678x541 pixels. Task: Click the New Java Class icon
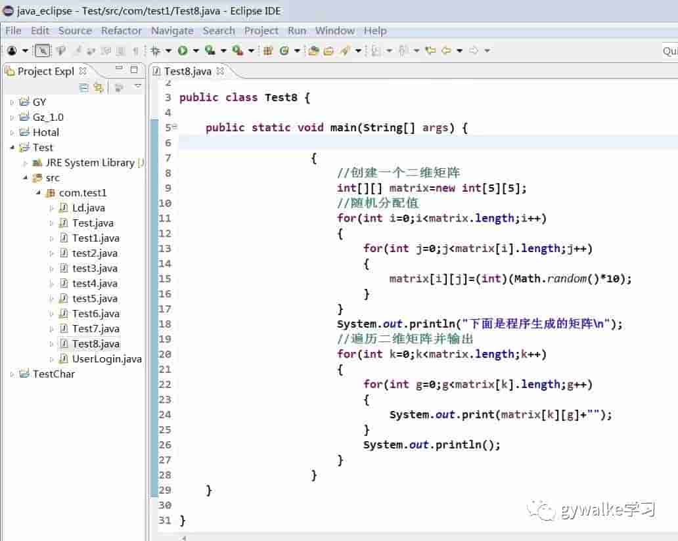pos(284,51)
